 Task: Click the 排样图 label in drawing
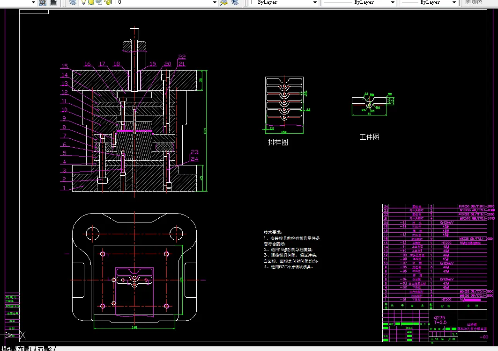[x=278, y=142]
